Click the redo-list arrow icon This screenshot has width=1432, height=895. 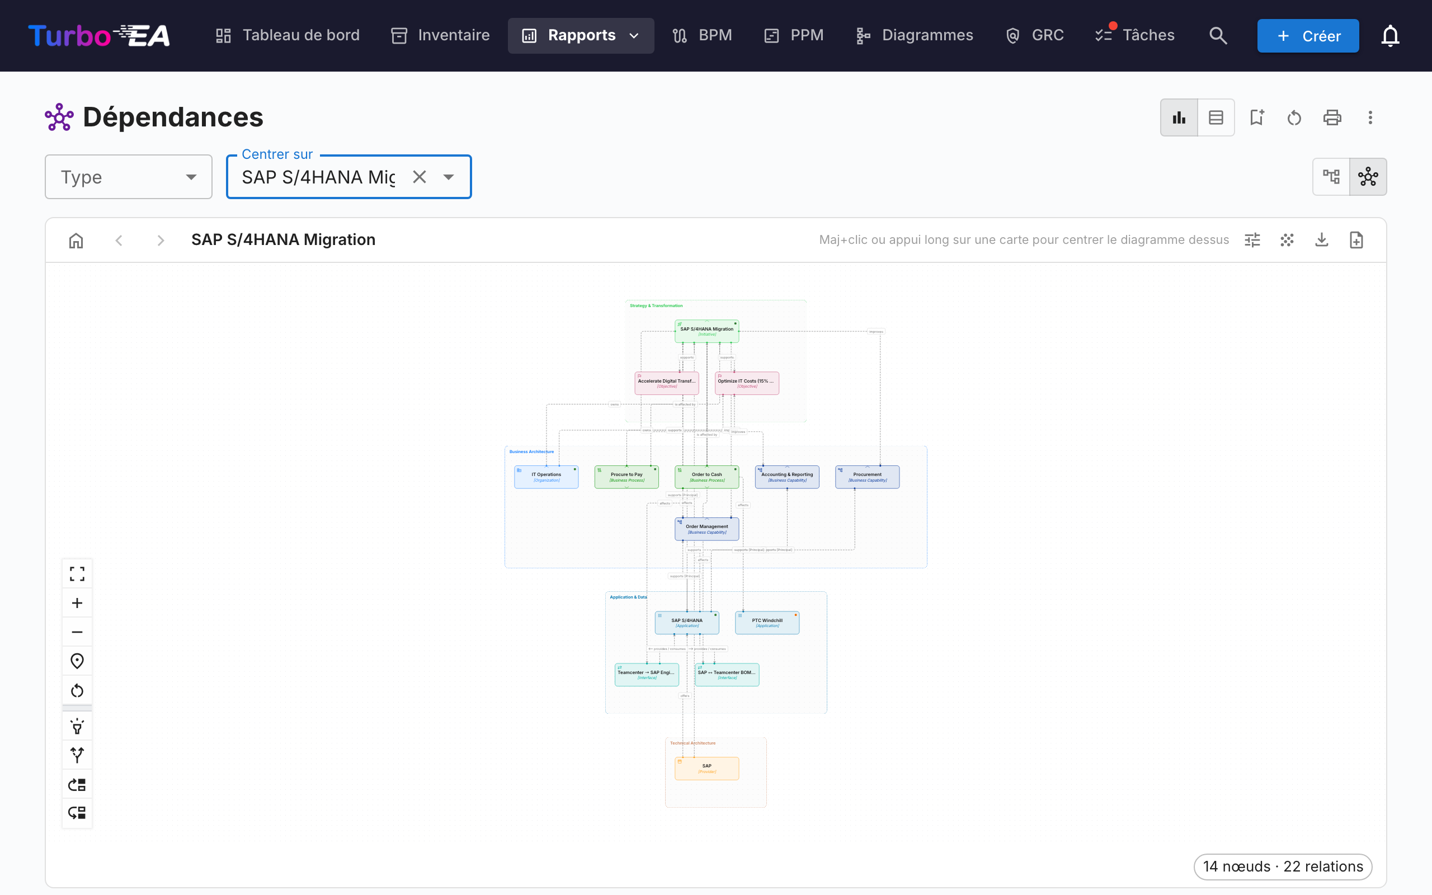[x=77, y=784]
